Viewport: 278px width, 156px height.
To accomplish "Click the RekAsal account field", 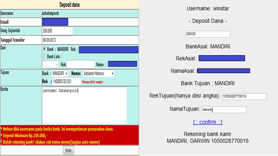I will [222, 58].
